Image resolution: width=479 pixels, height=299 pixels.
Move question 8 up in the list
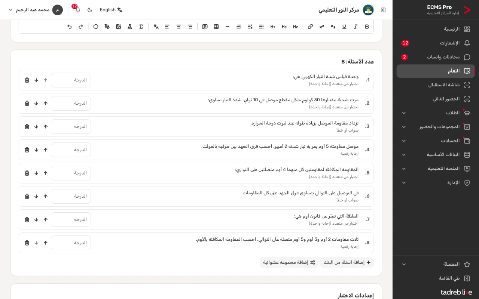[46, 243]
